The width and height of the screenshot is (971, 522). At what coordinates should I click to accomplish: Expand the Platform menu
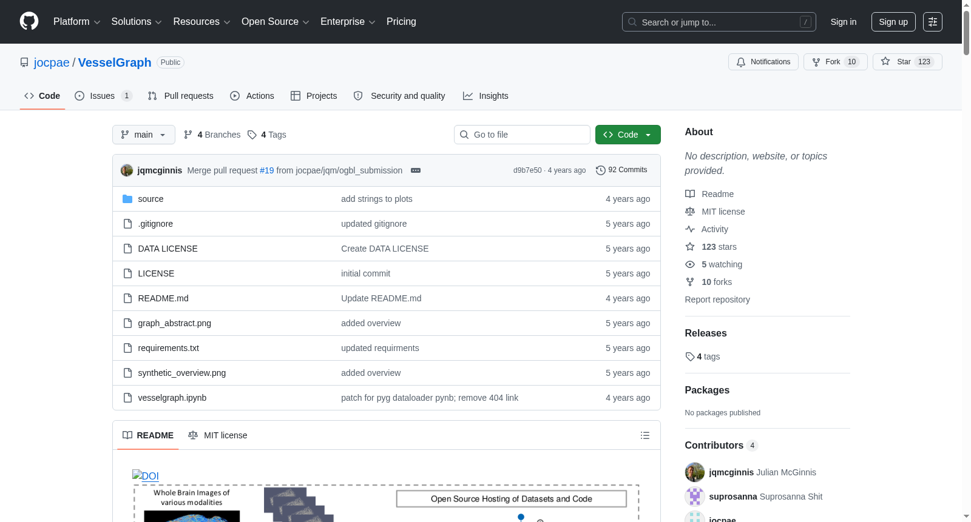(77, 22)
